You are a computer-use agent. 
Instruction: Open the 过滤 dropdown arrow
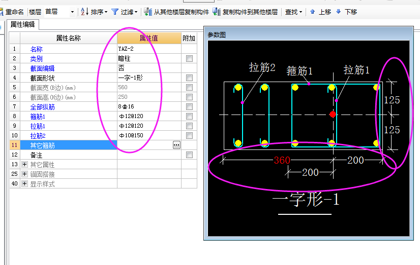coord(136,12)
